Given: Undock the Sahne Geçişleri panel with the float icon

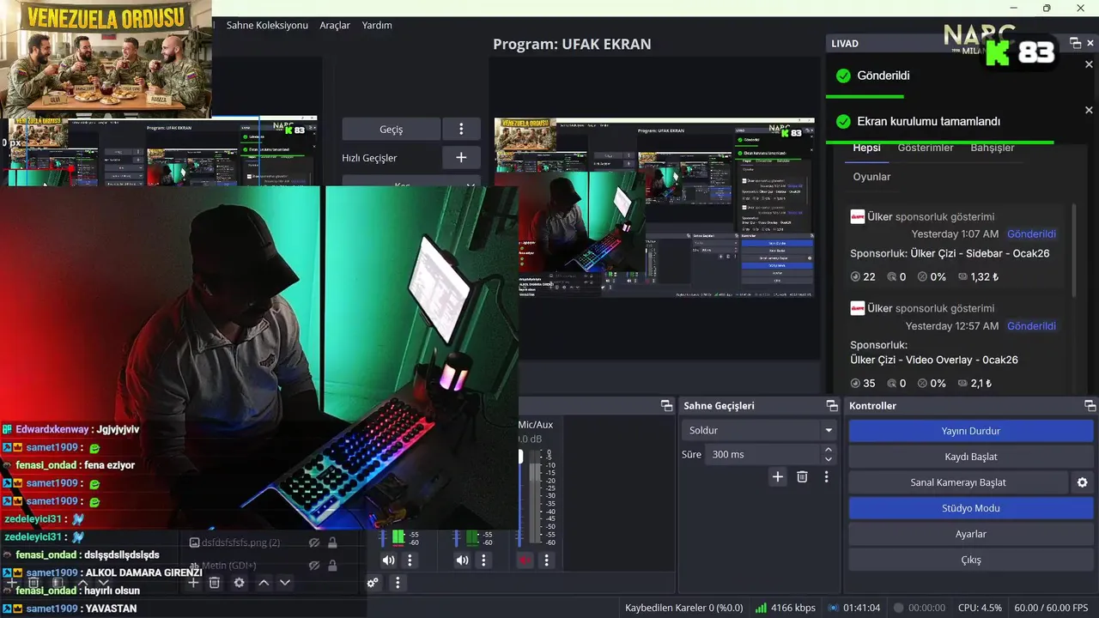Looking at the screenshot, I should click(831, 405).
